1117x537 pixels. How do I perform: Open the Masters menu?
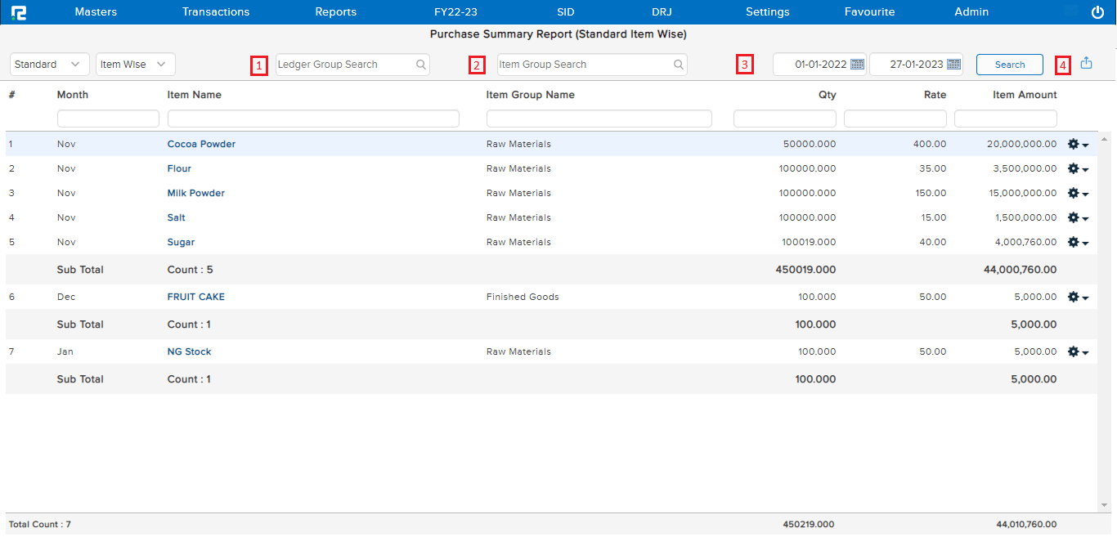pyautogui.click(x=96, y=11)
